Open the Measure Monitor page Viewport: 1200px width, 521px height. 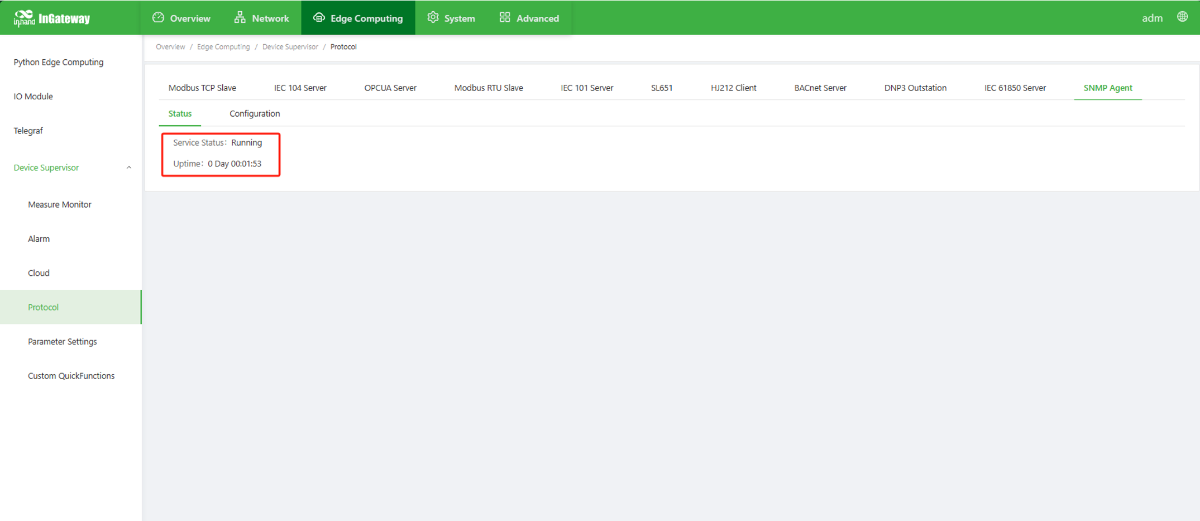60,204
